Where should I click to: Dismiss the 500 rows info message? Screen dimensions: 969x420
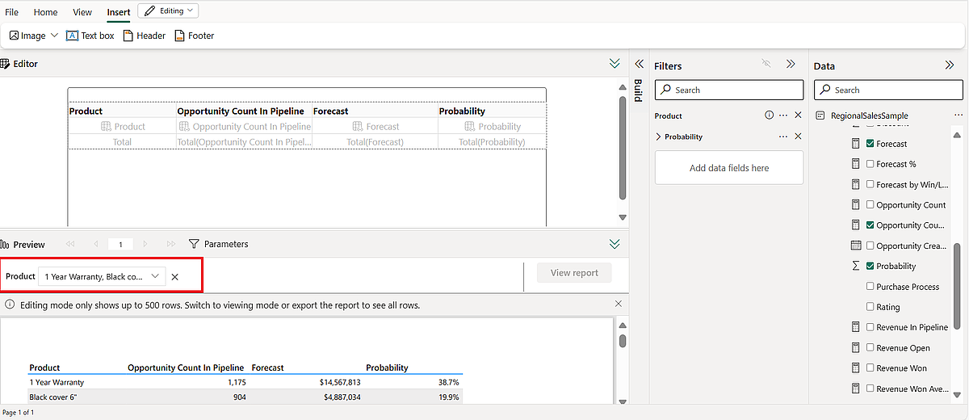click(x=619, y=304)
